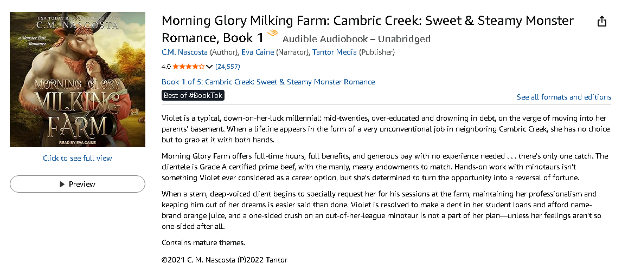Click the share icon at top right

601,22
